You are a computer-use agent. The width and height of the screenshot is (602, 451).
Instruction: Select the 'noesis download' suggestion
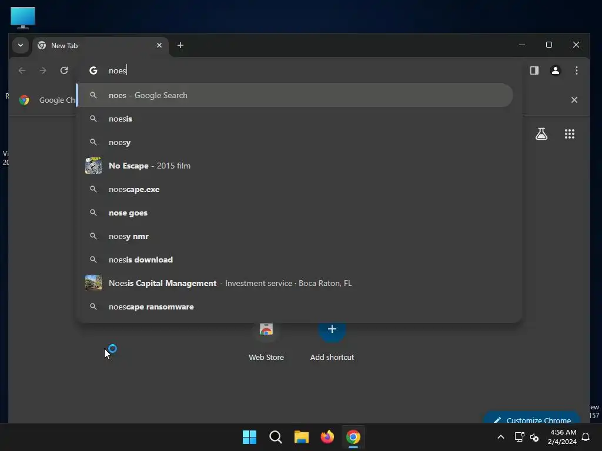point(295,260)
